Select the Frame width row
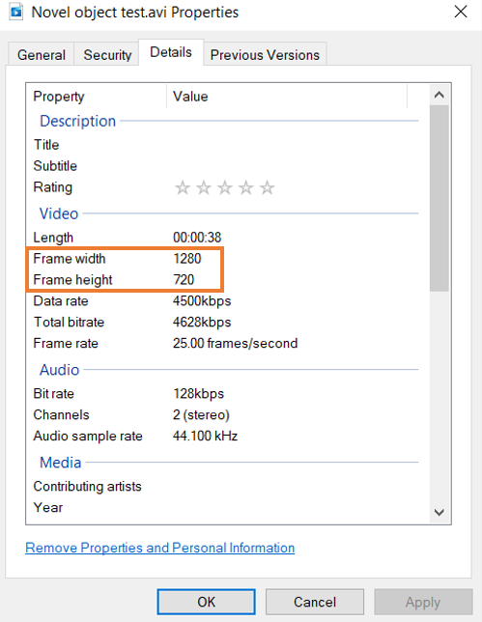 pos(224,258)
